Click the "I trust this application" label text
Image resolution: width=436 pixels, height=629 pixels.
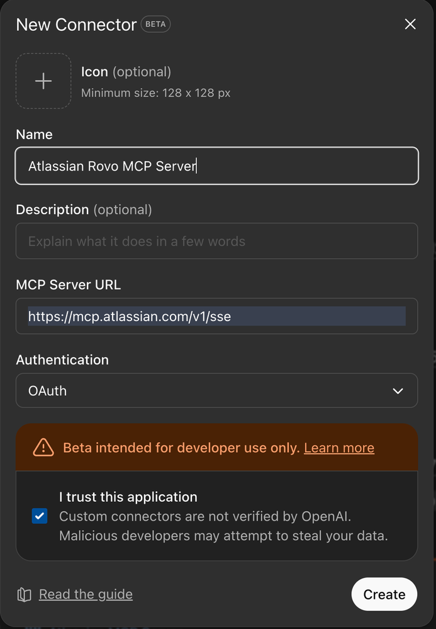coord(128,497)
